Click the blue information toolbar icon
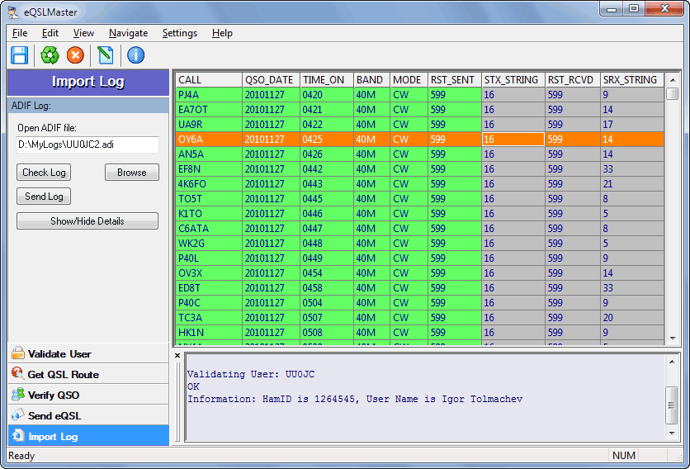Screen dimensions: 690x469 click(x=135, y=55)
